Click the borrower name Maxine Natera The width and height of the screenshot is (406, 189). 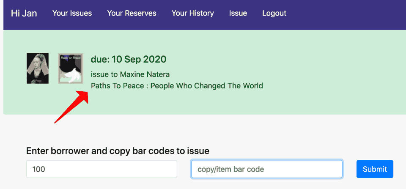[145, 74]
